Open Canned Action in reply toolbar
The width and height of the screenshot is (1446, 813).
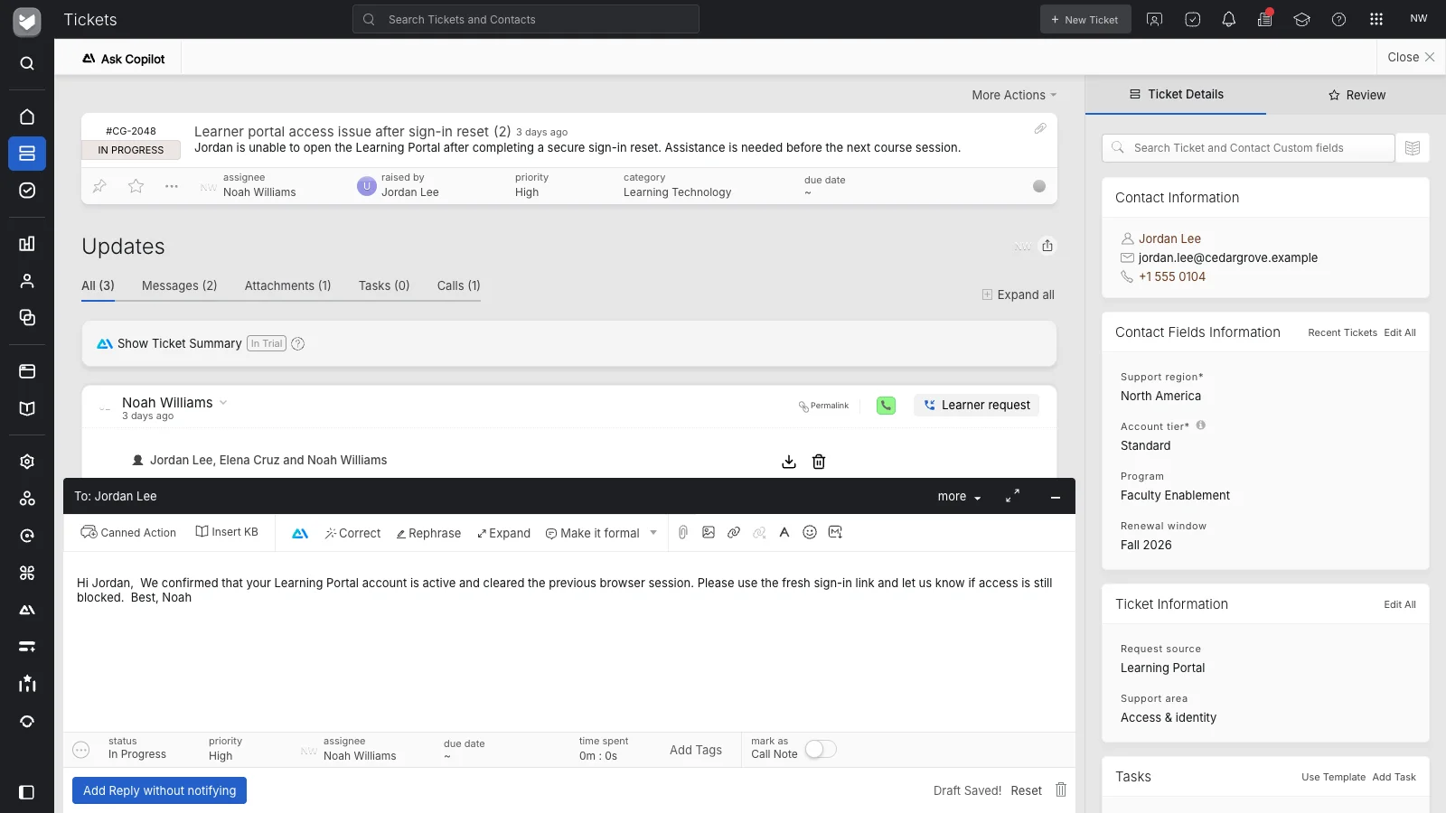128,533
